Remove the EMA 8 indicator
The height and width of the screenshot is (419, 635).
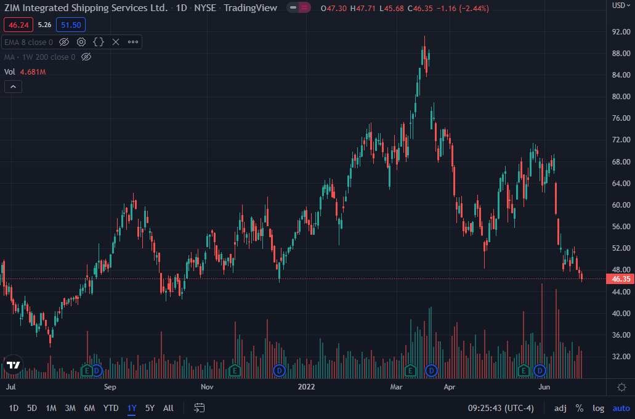click(116, 42)
